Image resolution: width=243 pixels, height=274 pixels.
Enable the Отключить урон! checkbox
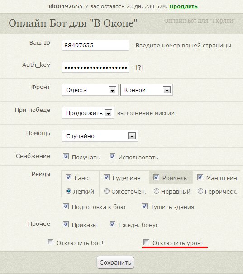tap(146, 242)
